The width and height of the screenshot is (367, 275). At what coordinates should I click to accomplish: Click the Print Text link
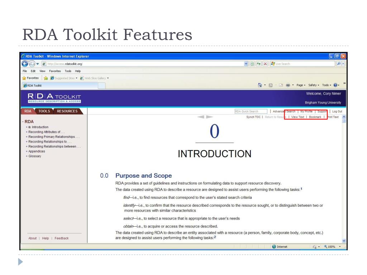coord(333,117)
